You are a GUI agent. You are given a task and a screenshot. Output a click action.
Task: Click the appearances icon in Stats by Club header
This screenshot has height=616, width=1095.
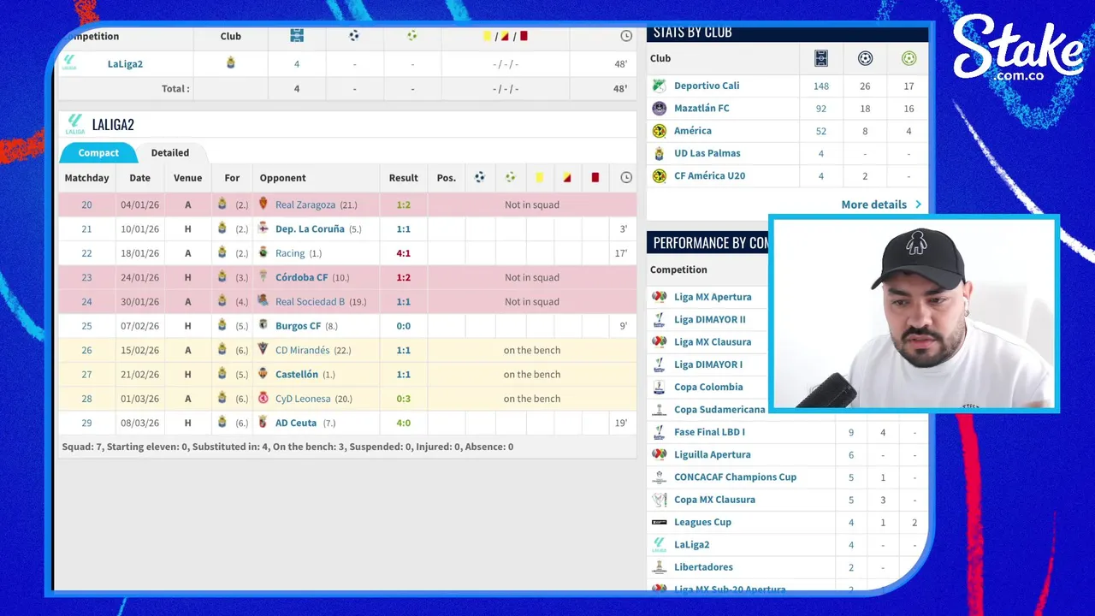(x=820, y=59)
